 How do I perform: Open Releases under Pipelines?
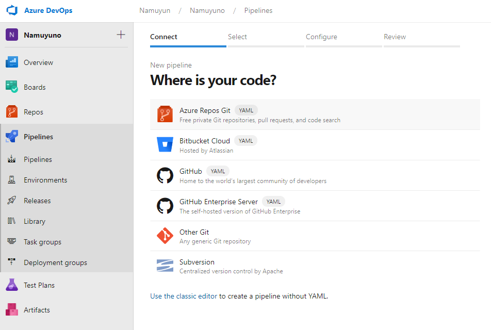[x=37, y=201]
